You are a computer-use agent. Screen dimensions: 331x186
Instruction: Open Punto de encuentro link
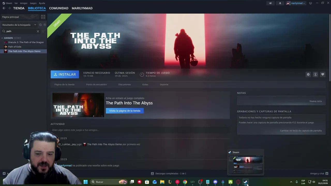[x=96, y=84]
